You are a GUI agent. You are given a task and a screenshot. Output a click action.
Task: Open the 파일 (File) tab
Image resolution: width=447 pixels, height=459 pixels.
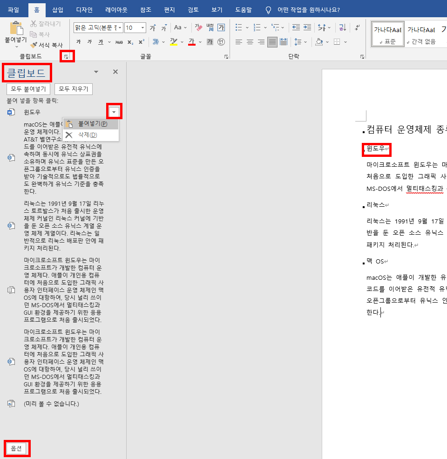point(14,10)
